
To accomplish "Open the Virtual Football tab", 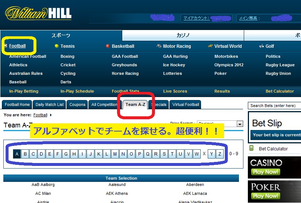I will point(185,105).
